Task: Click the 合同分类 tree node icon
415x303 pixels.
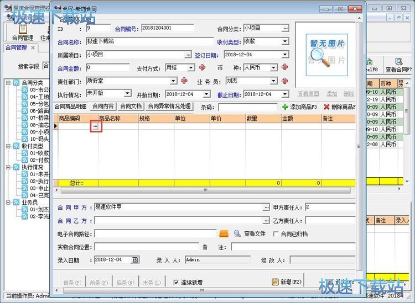Action: pyautogui.click(x=17, y=83)
